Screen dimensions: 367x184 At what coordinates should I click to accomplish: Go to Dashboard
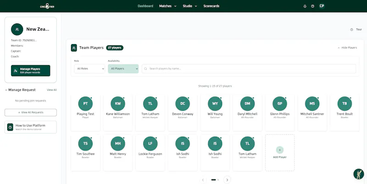coord(145,6)
